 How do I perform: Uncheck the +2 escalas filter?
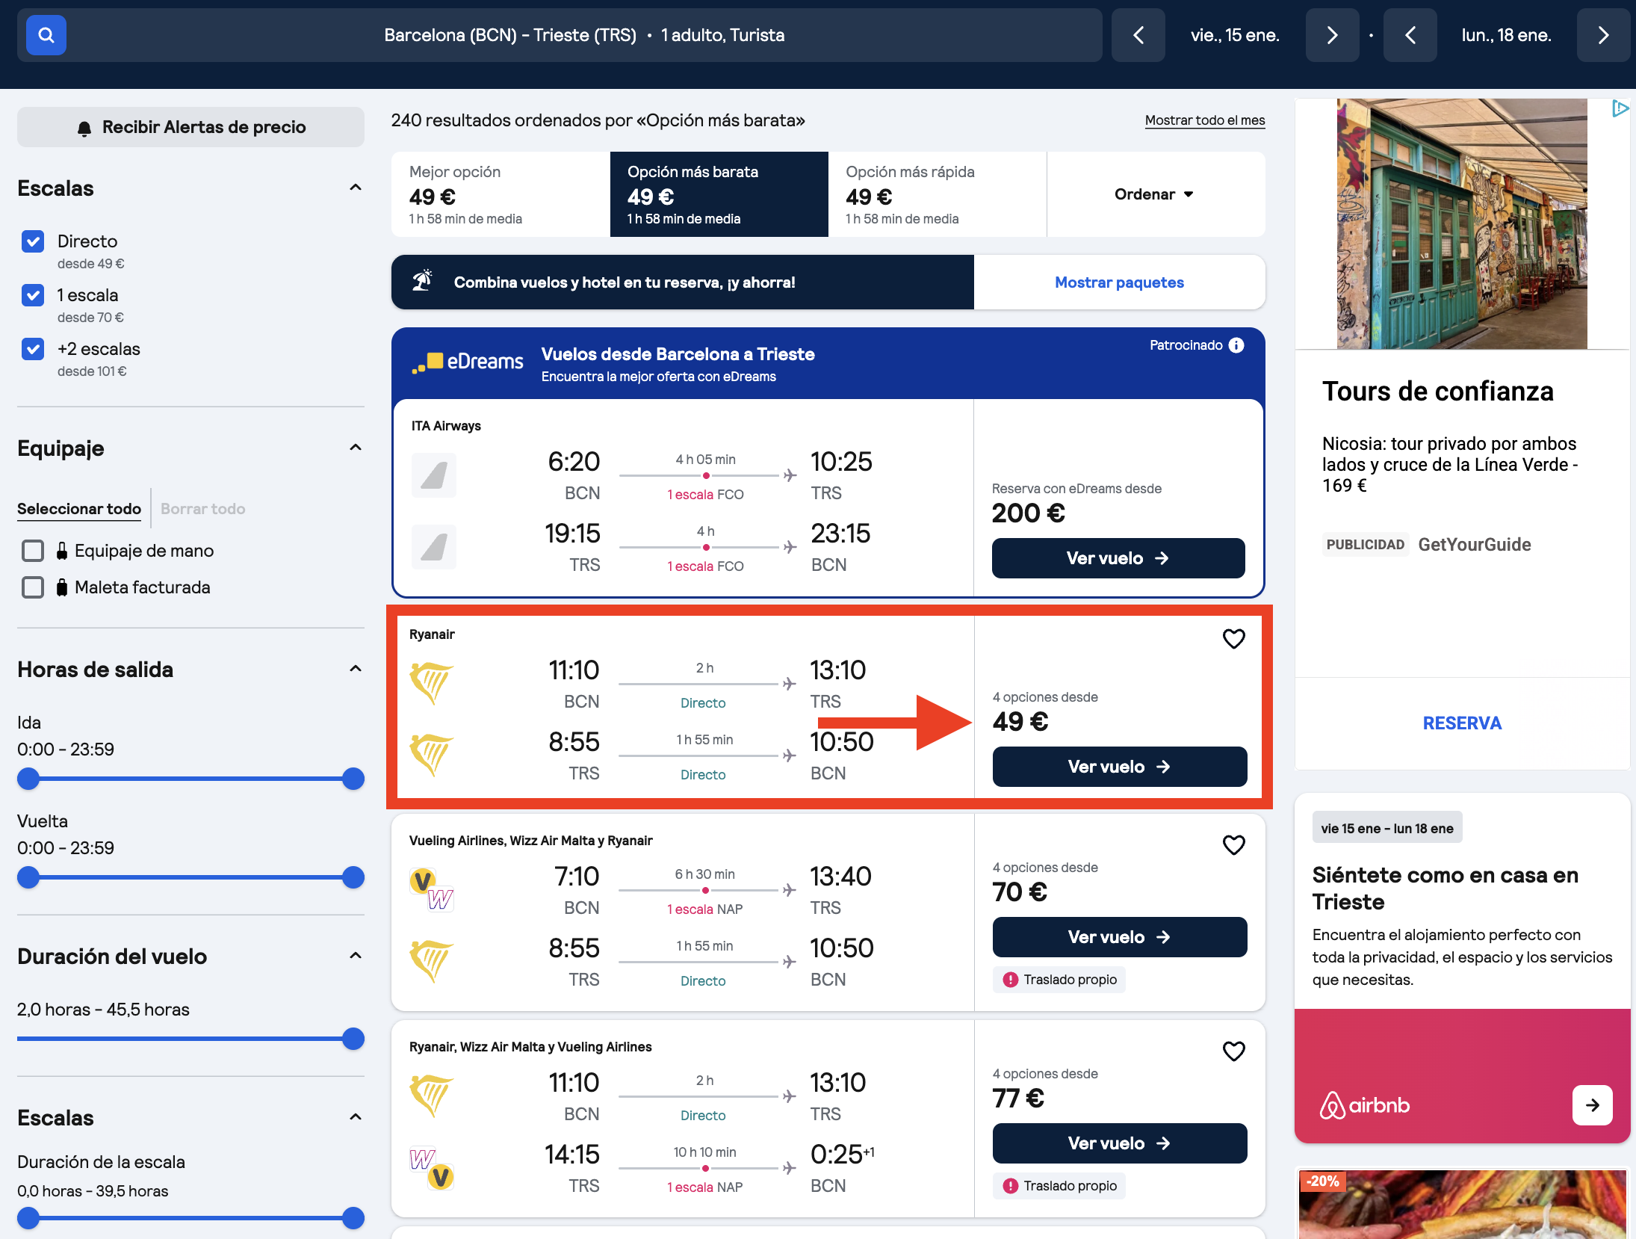[33, 349]
